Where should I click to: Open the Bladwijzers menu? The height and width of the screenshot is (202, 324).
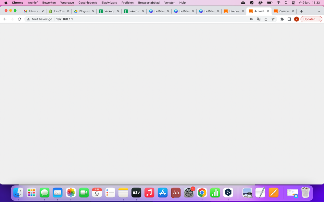109,3
